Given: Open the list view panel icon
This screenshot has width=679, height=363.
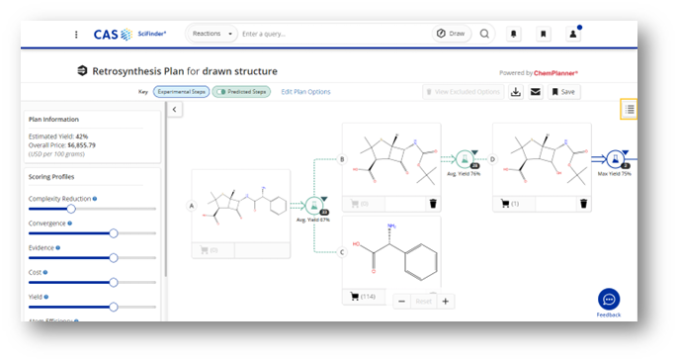Looking at the screenshot, I should coord(630,109).
